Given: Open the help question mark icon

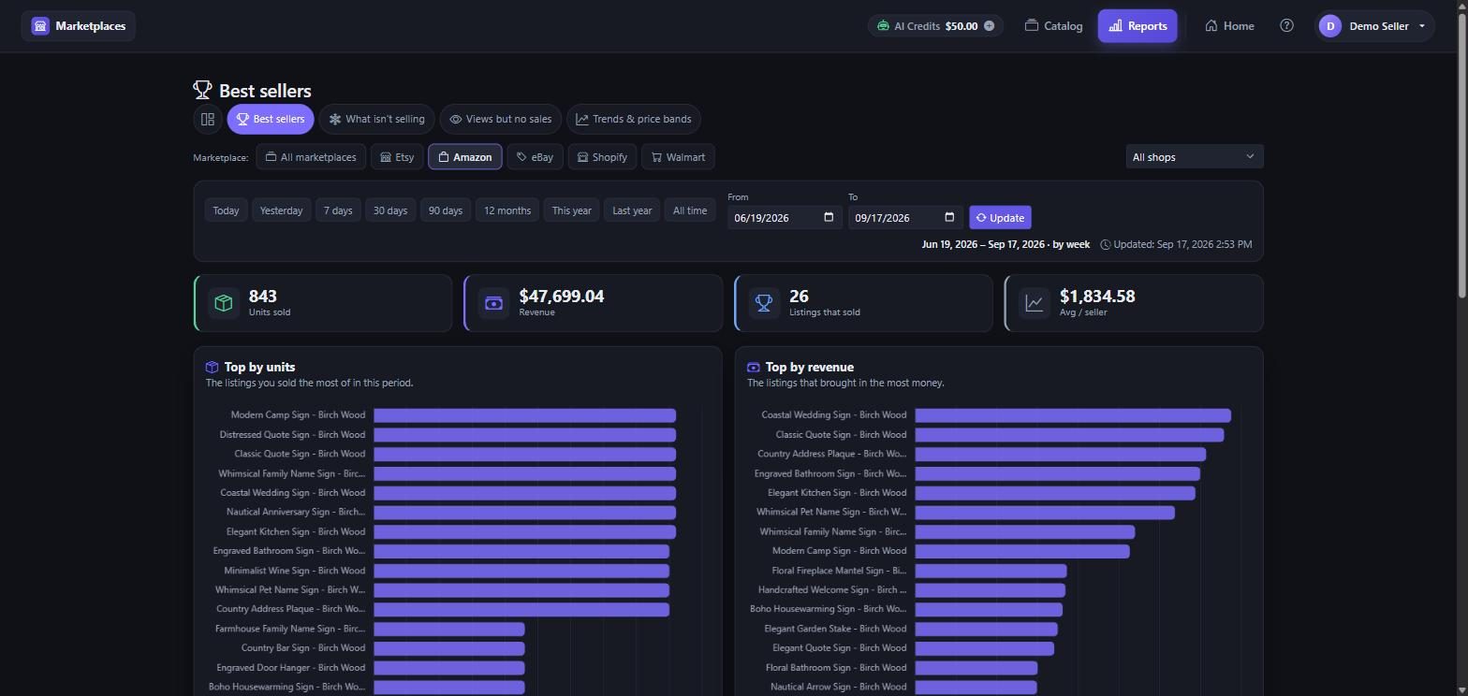Looking at the screenshot, I should (x=1286, y=26).
